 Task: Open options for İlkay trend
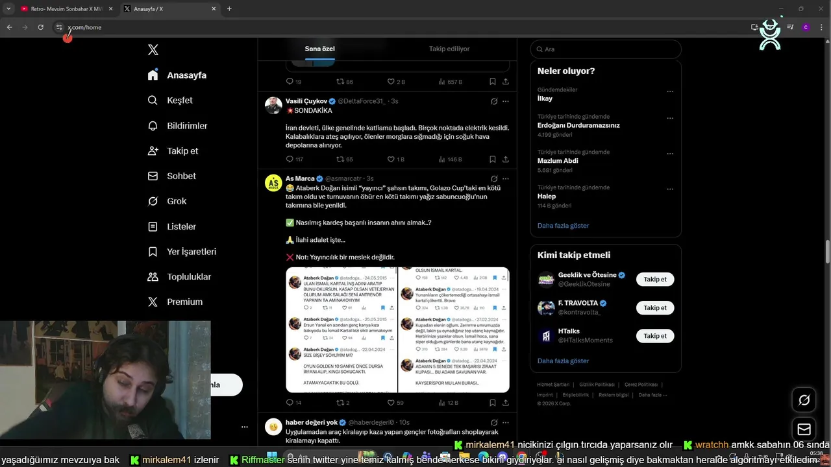coord(670,91)
